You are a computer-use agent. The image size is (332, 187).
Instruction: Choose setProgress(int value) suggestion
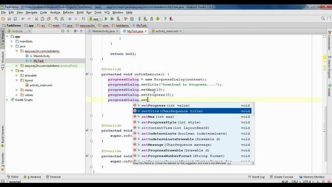pos(192,105)
